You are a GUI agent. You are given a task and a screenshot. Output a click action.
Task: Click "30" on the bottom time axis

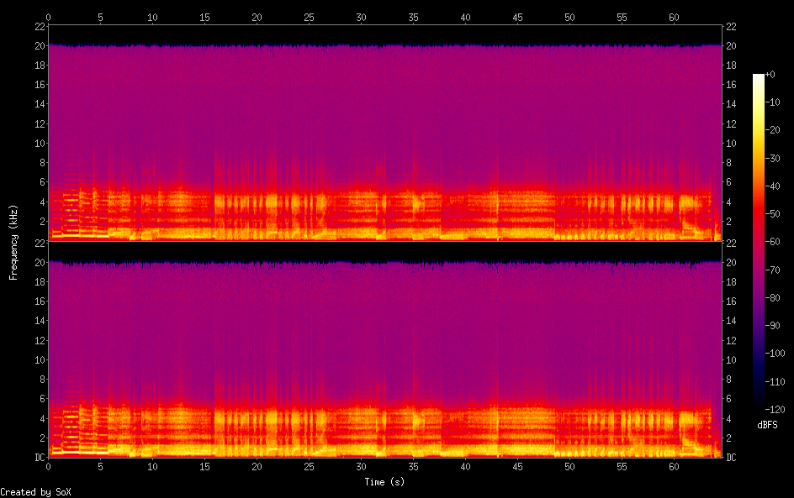[361, 467]
